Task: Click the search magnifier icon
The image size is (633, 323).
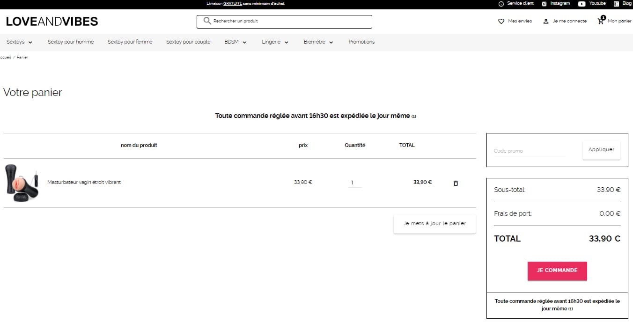Action: 207,21
